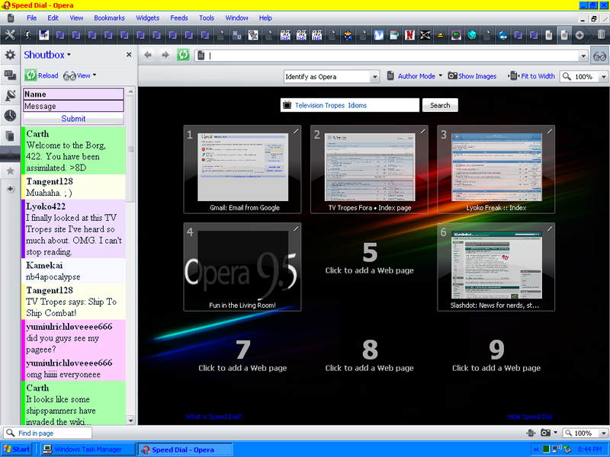Click the Shoutbox scrollbar down arrow
The image size is (610, 457).
coord(130,420)
